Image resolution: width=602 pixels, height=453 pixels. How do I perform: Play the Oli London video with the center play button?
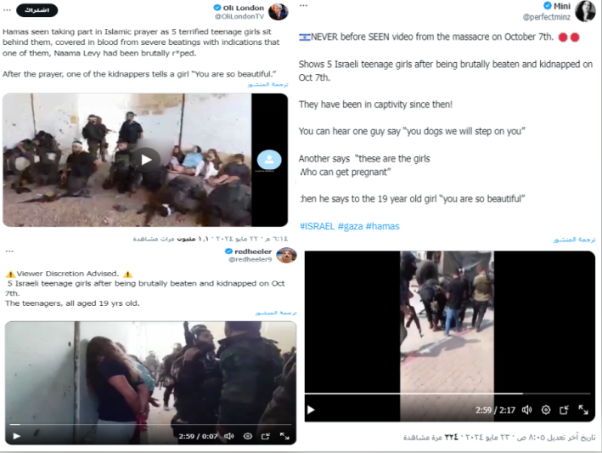pos(146,160)
